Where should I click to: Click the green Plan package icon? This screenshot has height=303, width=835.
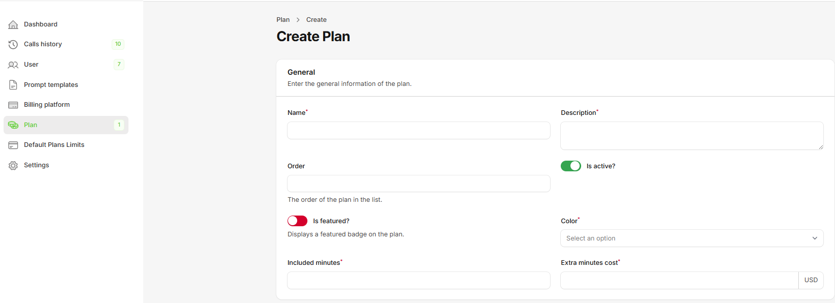click(13, 125)
